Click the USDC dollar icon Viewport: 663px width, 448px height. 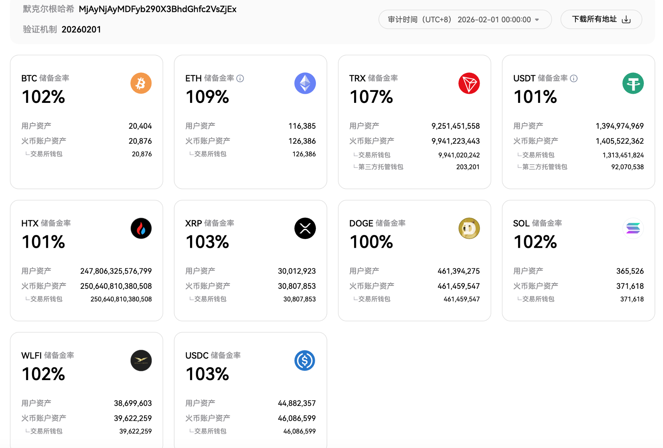pyautogui.click(x=305, y=361)
